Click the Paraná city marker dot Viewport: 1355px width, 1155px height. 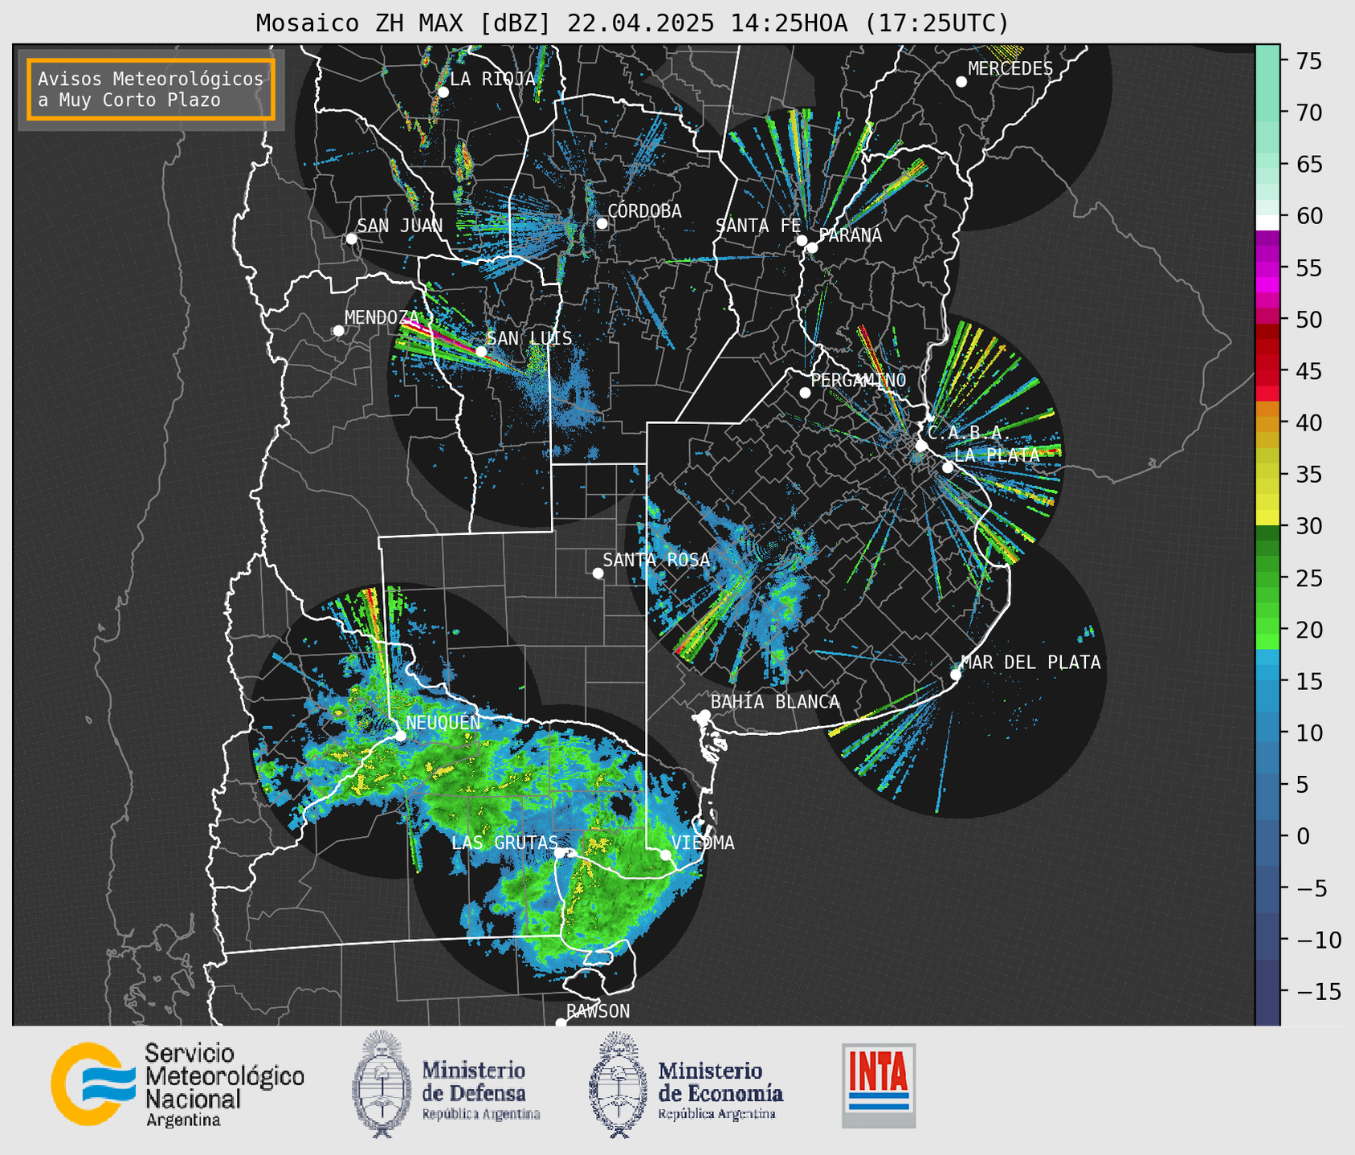pyautogui.click(x=812, y=247)
